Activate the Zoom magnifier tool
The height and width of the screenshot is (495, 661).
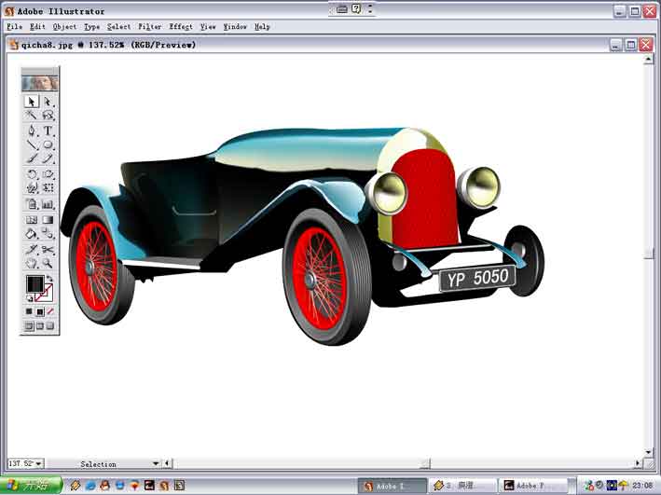[x=48, y=264]
